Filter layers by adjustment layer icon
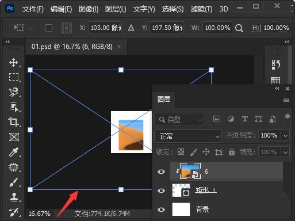The image size is (295, 221). coord(231,119)
